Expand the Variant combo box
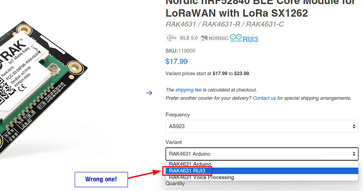This screenshot has width=363, height=191. 262,154
